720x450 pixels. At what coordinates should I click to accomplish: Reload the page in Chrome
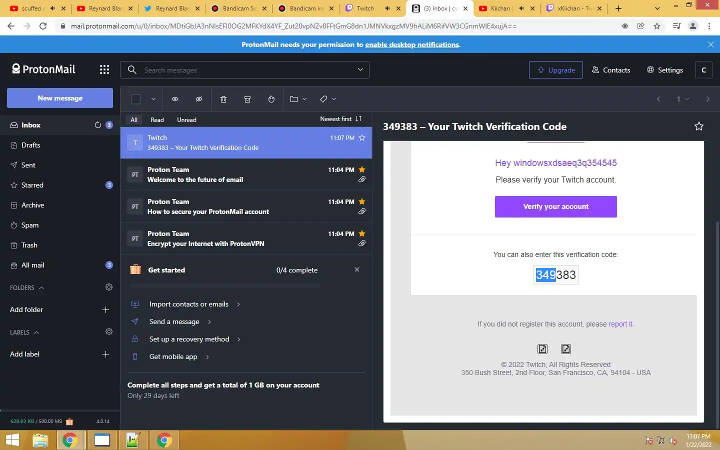[43, 26]
